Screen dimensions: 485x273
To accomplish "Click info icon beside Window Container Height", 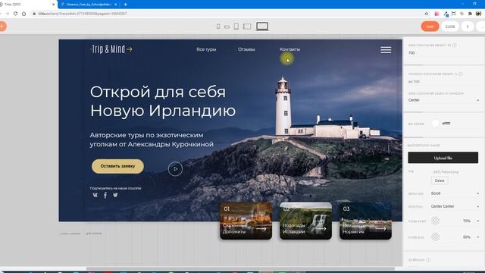I will click(x=461, y=74).
